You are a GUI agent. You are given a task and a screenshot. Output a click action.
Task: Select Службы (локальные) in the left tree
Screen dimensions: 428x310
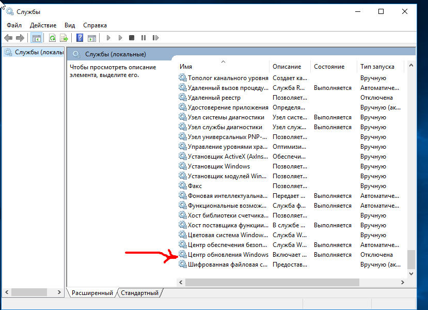[39, 52]
